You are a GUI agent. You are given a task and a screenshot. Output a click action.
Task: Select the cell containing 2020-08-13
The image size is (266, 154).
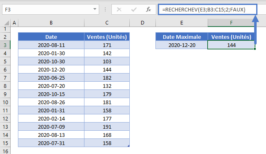point(51,135)
